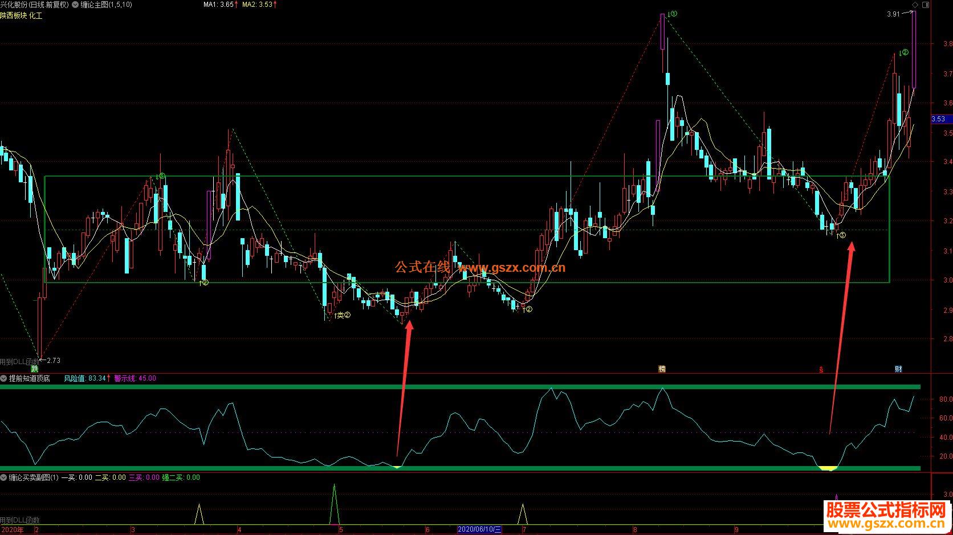Viewport: 953px width, 535px height.
Task: Click the red $ event marker
Action: (x=821, y=369)
